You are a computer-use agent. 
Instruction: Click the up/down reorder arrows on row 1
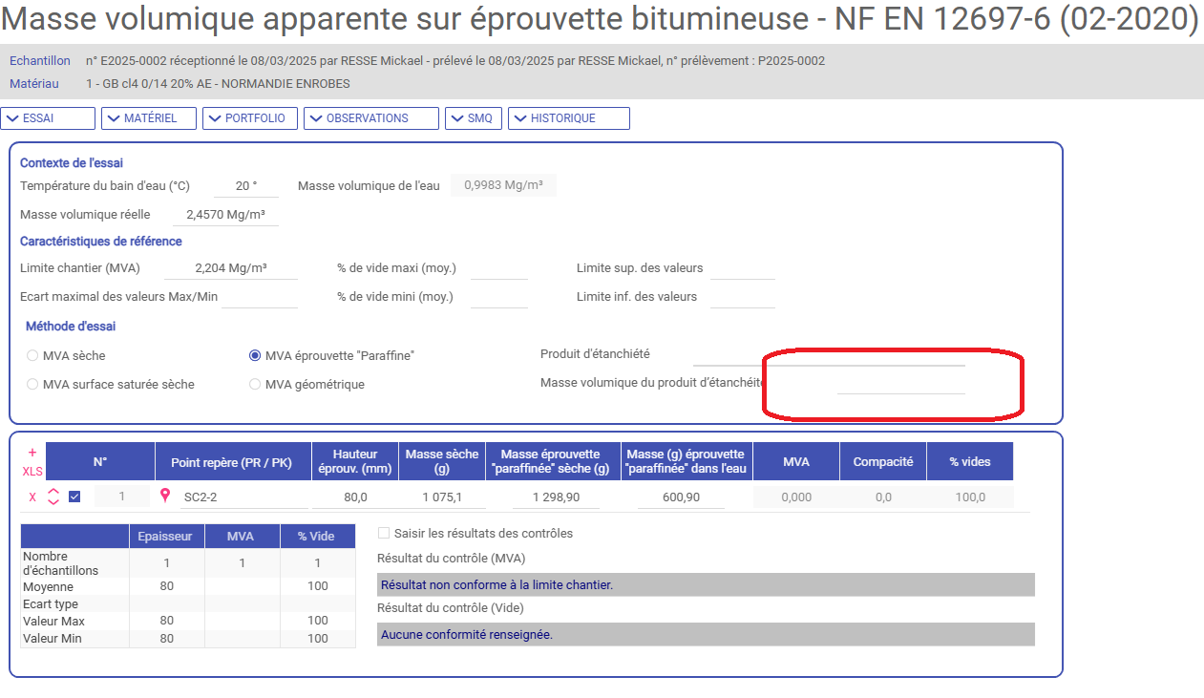(53, 497)
